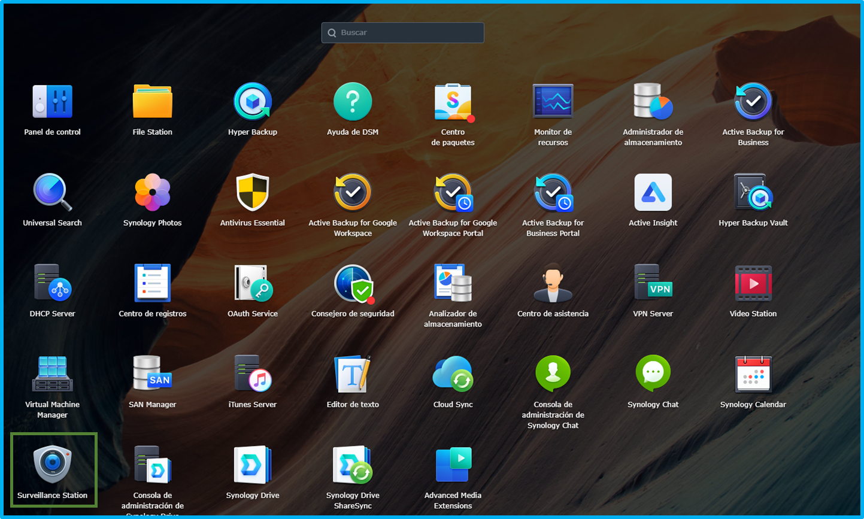Launch VPN Server
Viewport: 864px width, 519px height.
pyautogui.click(x=653, y=283)
